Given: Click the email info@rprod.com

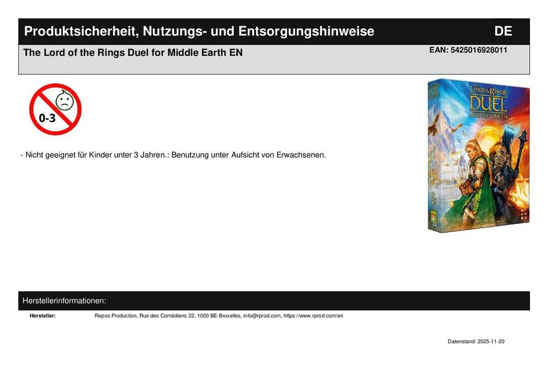Looking at the screenshot, I should coord(262,316).
